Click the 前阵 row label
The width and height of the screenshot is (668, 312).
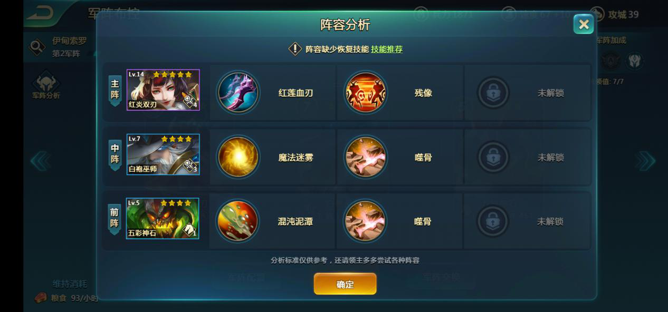pos(114,219)
